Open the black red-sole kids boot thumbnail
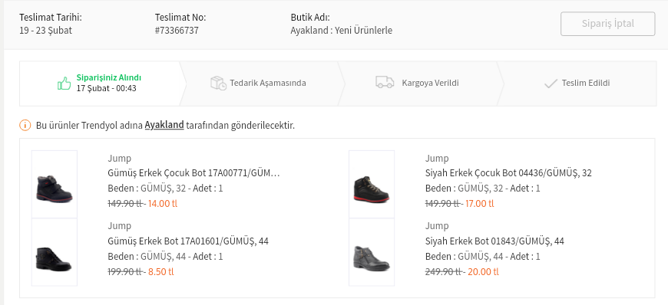Screen dimensions: 668x305 (372, 184)
